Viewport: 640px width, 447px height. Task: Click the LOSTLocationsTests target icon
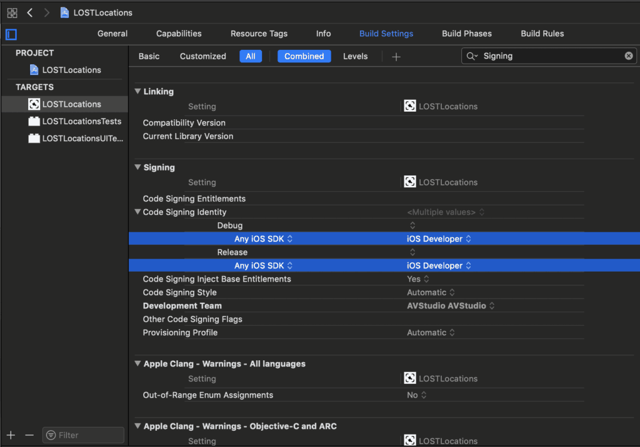(34, 121)
